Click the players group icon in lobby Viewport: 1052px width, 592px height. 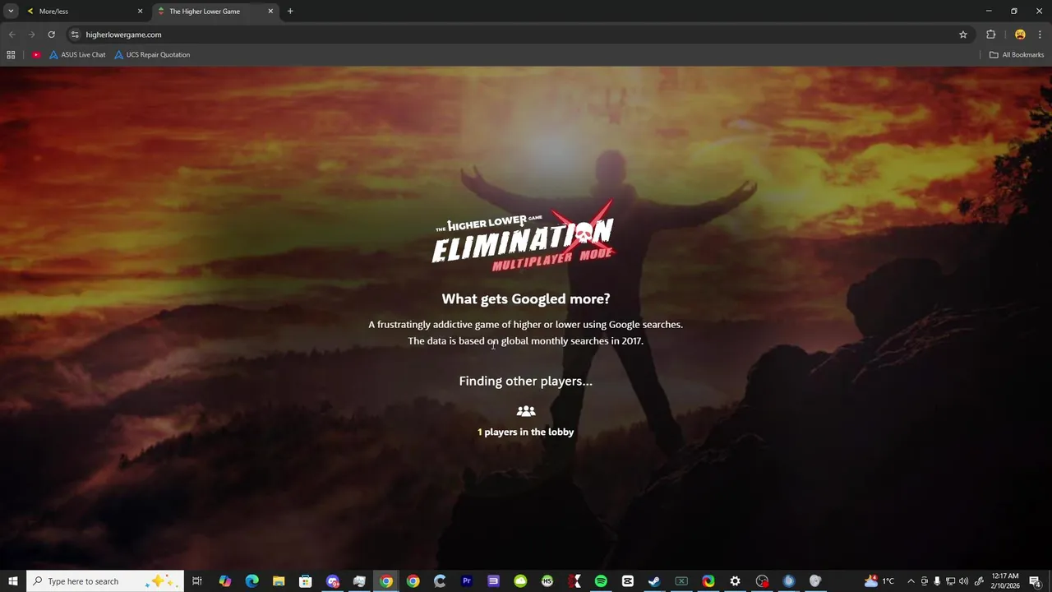[x=526, y=411]
